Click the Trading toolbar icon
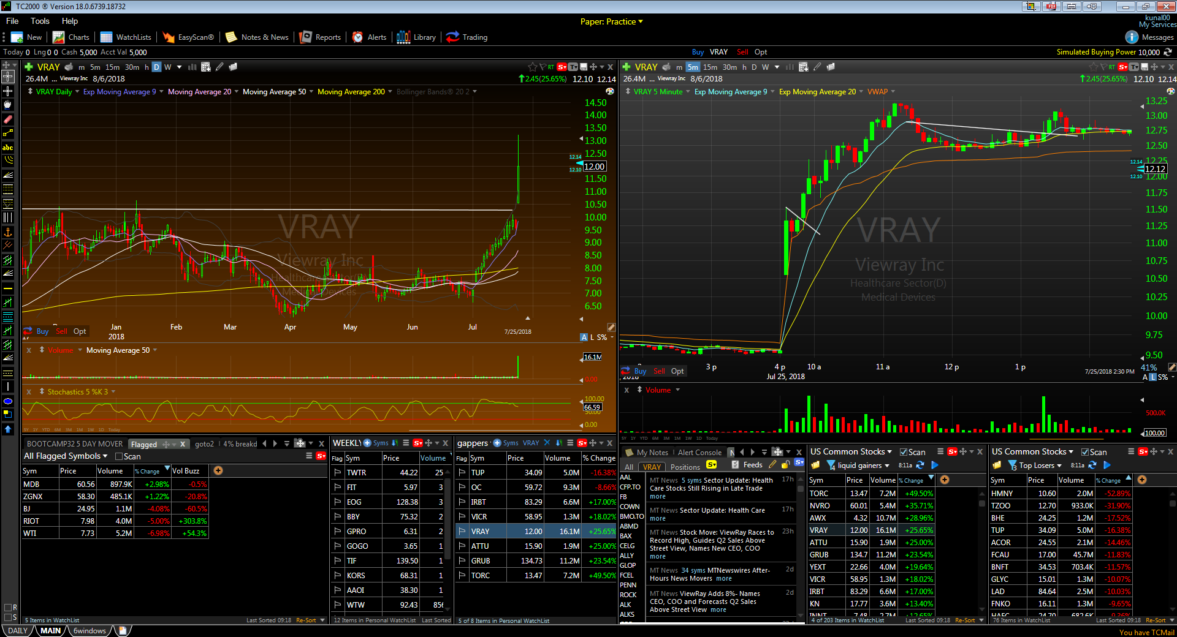 coord(452,37)
